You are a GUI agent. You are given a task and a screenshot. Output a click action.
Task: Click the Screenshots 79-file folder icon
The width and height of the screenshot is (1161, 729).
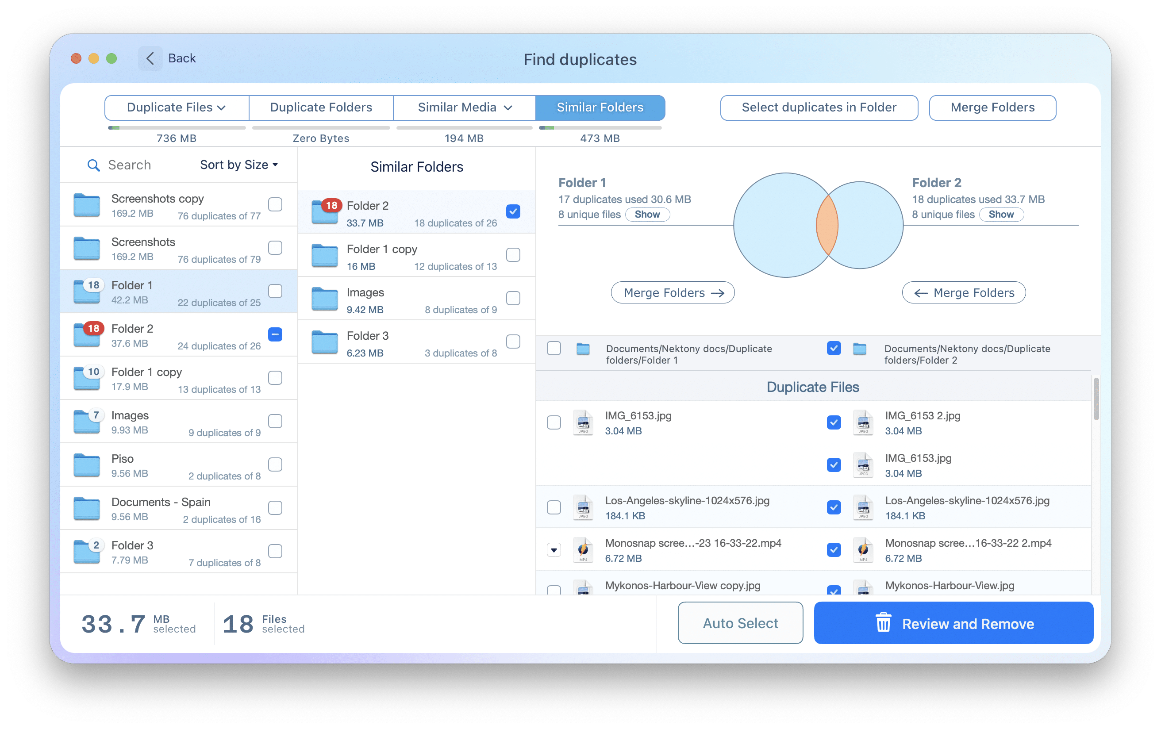(x=87, y=249)
